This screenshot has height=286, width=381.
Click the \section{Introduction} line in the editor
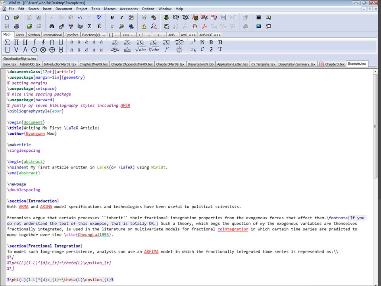[x=33, y=201]
